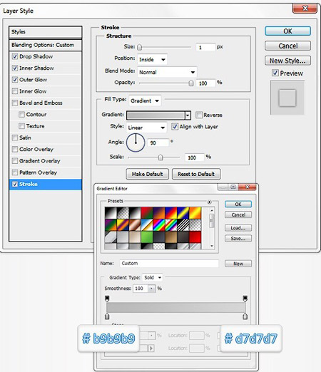Open gradient picker dropdown arrow

click(188, 115)
